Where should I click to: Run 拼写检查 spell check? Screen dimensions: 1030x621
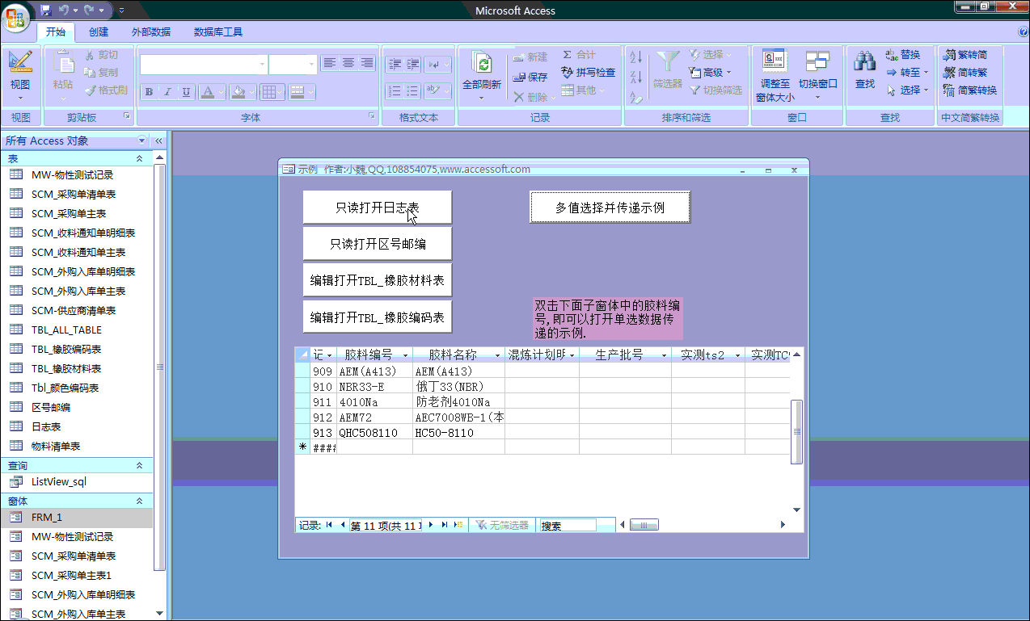point(589,73)
